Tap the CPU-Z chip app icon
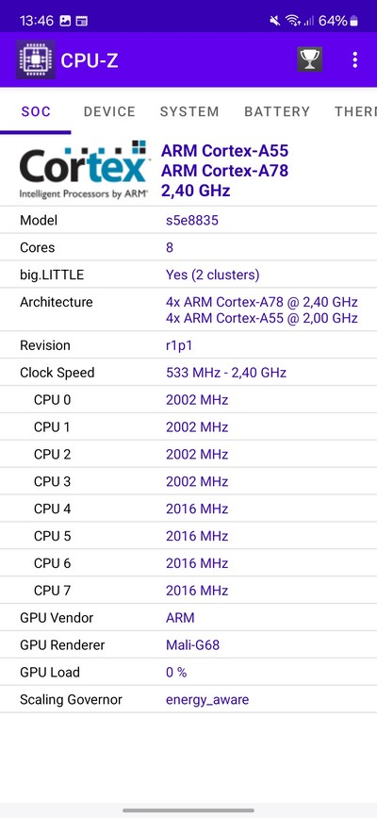This screenshot has width=377, height=818. point(35,59)
